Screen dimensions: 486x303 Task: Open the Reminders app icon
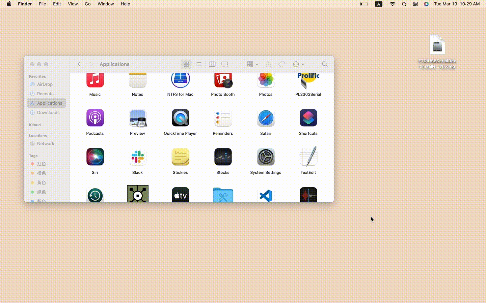[223, 118]
